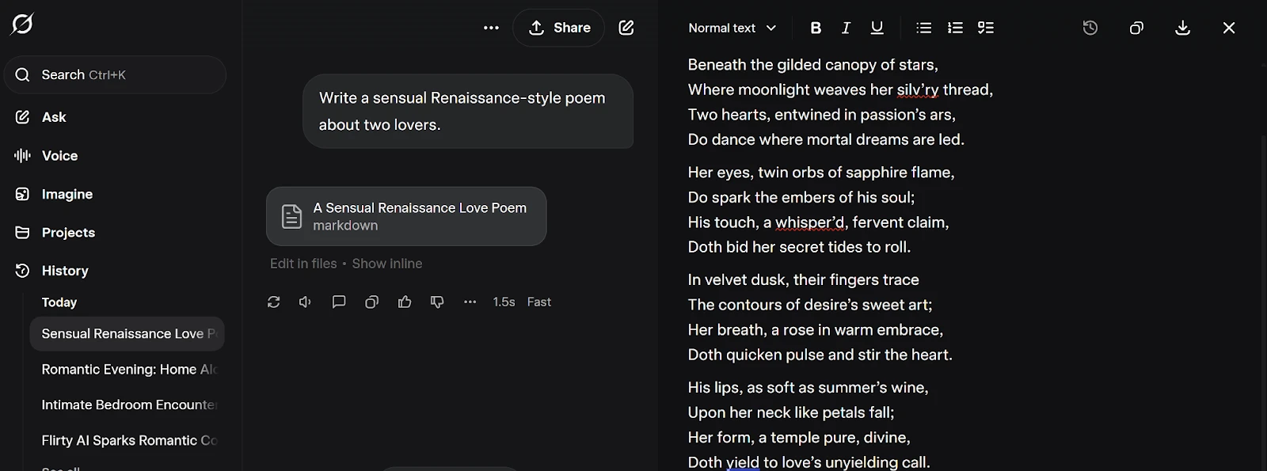Read the response aloud
The height and width of the screenshot is (471, 1267).
click(x=305, y=302)
